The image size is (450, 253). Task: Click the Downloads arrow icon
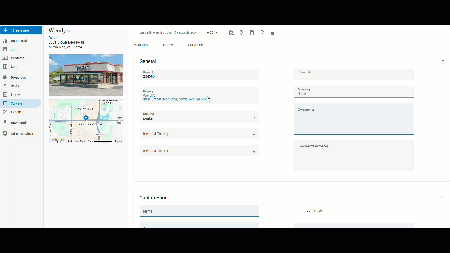pyautogui.click(x=5, y=123)
